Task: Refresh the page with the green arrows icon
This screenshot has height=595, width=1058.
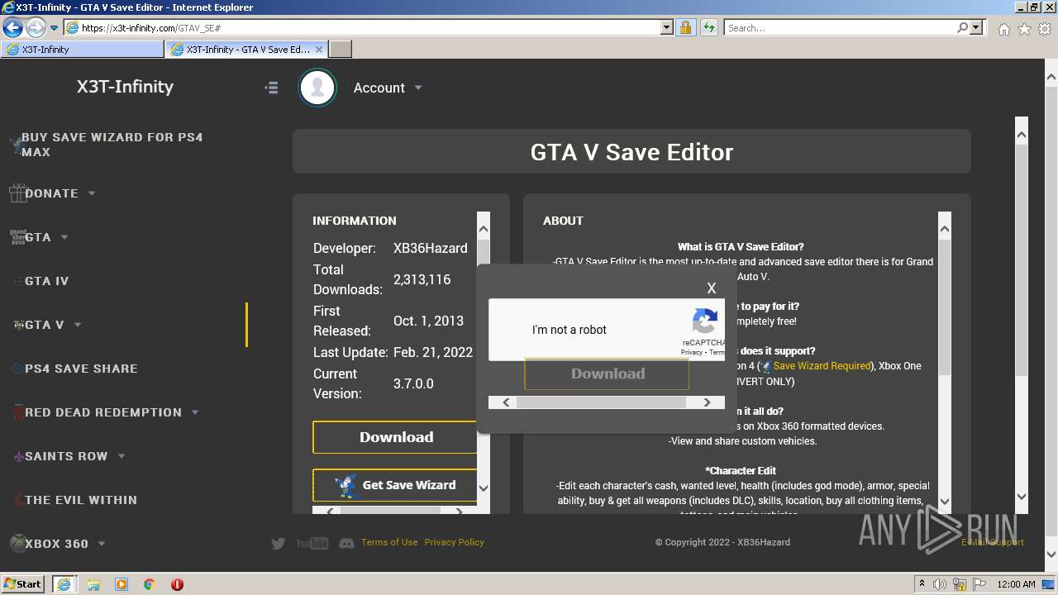Action: (x=708, y=27)
